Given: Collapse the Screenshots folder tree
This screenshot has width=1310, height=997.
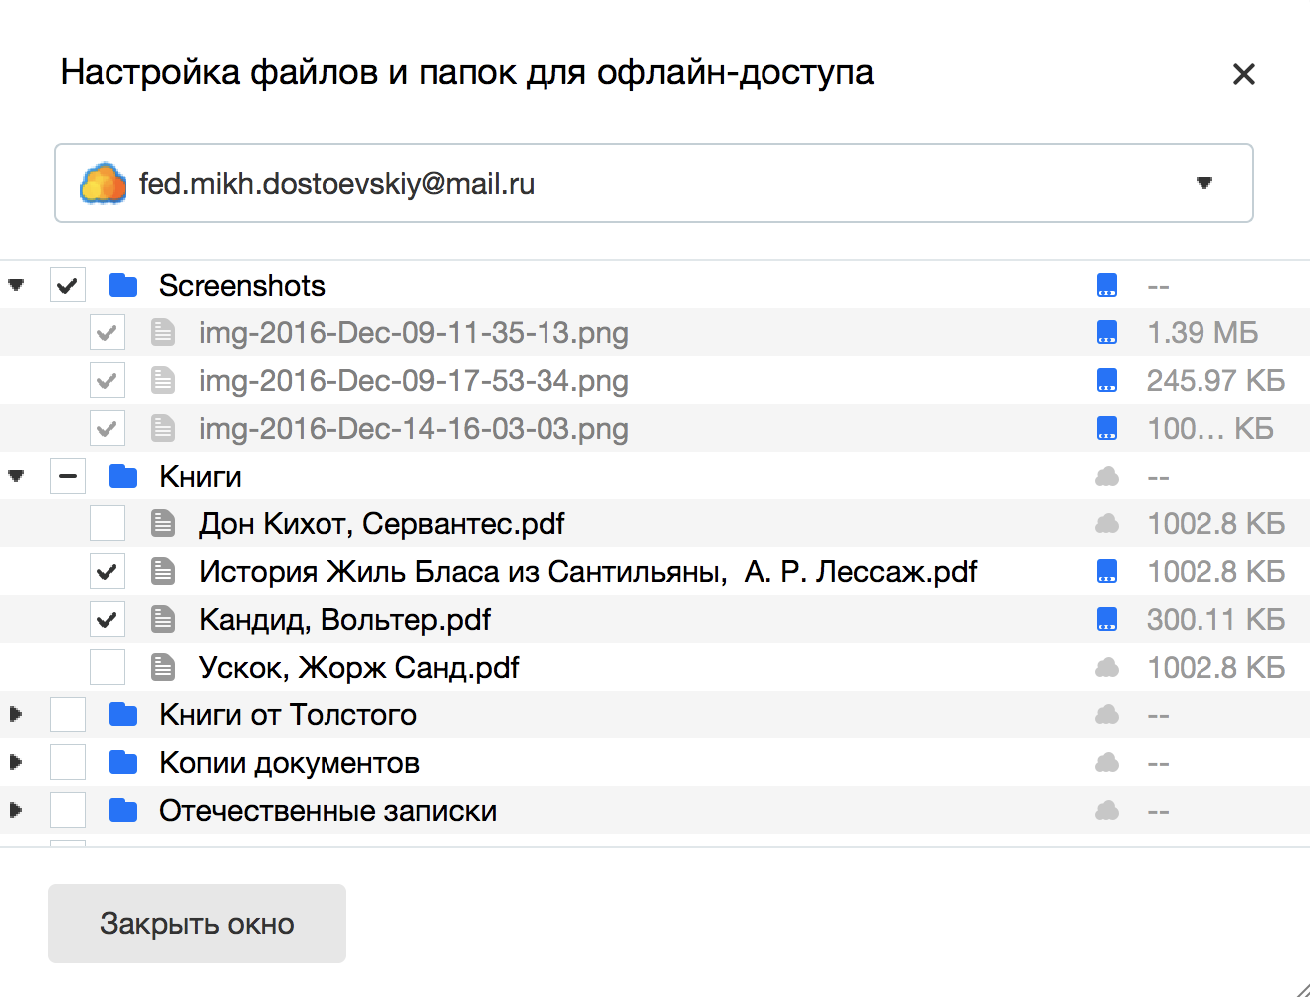Looking at the screenshot, I should pyautogui.click(x=16, y=286).
